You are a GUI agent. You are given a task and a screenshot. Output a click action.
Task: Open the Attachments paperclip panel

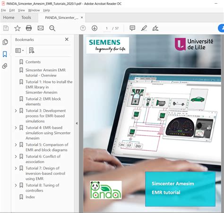(5, 66)
